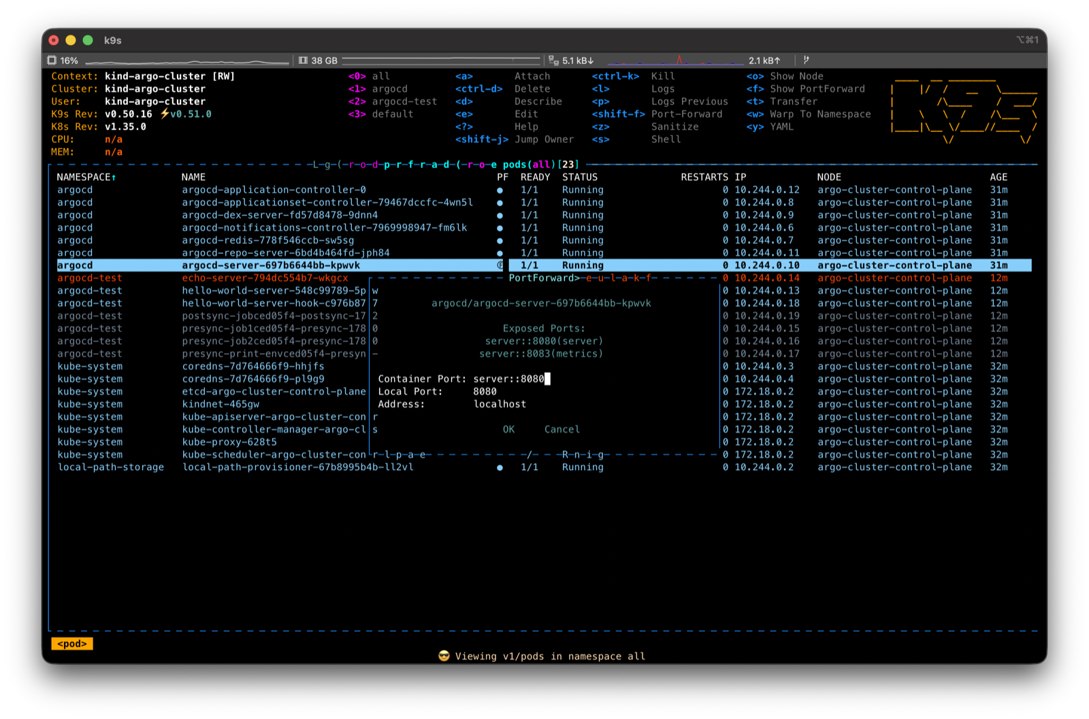This screenshot has width=1089, height=719.
Task: Click the PF dot on argocd-dex-server row
Action: 500,216
